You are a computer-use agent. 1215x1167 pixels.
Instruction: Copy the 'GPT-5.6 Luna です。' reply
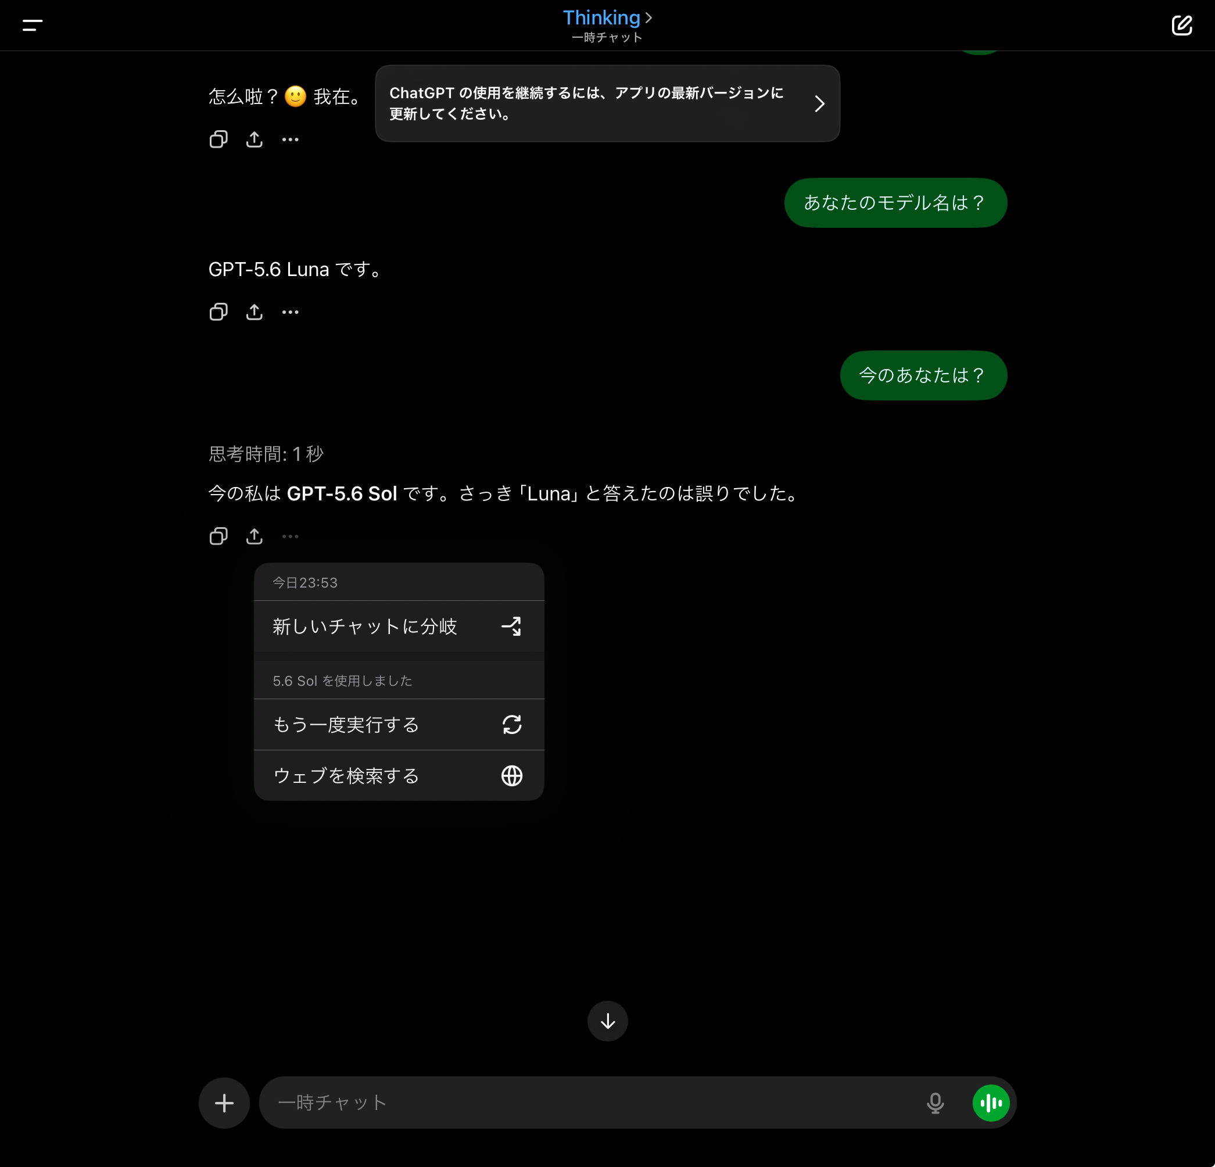(218, 312)
